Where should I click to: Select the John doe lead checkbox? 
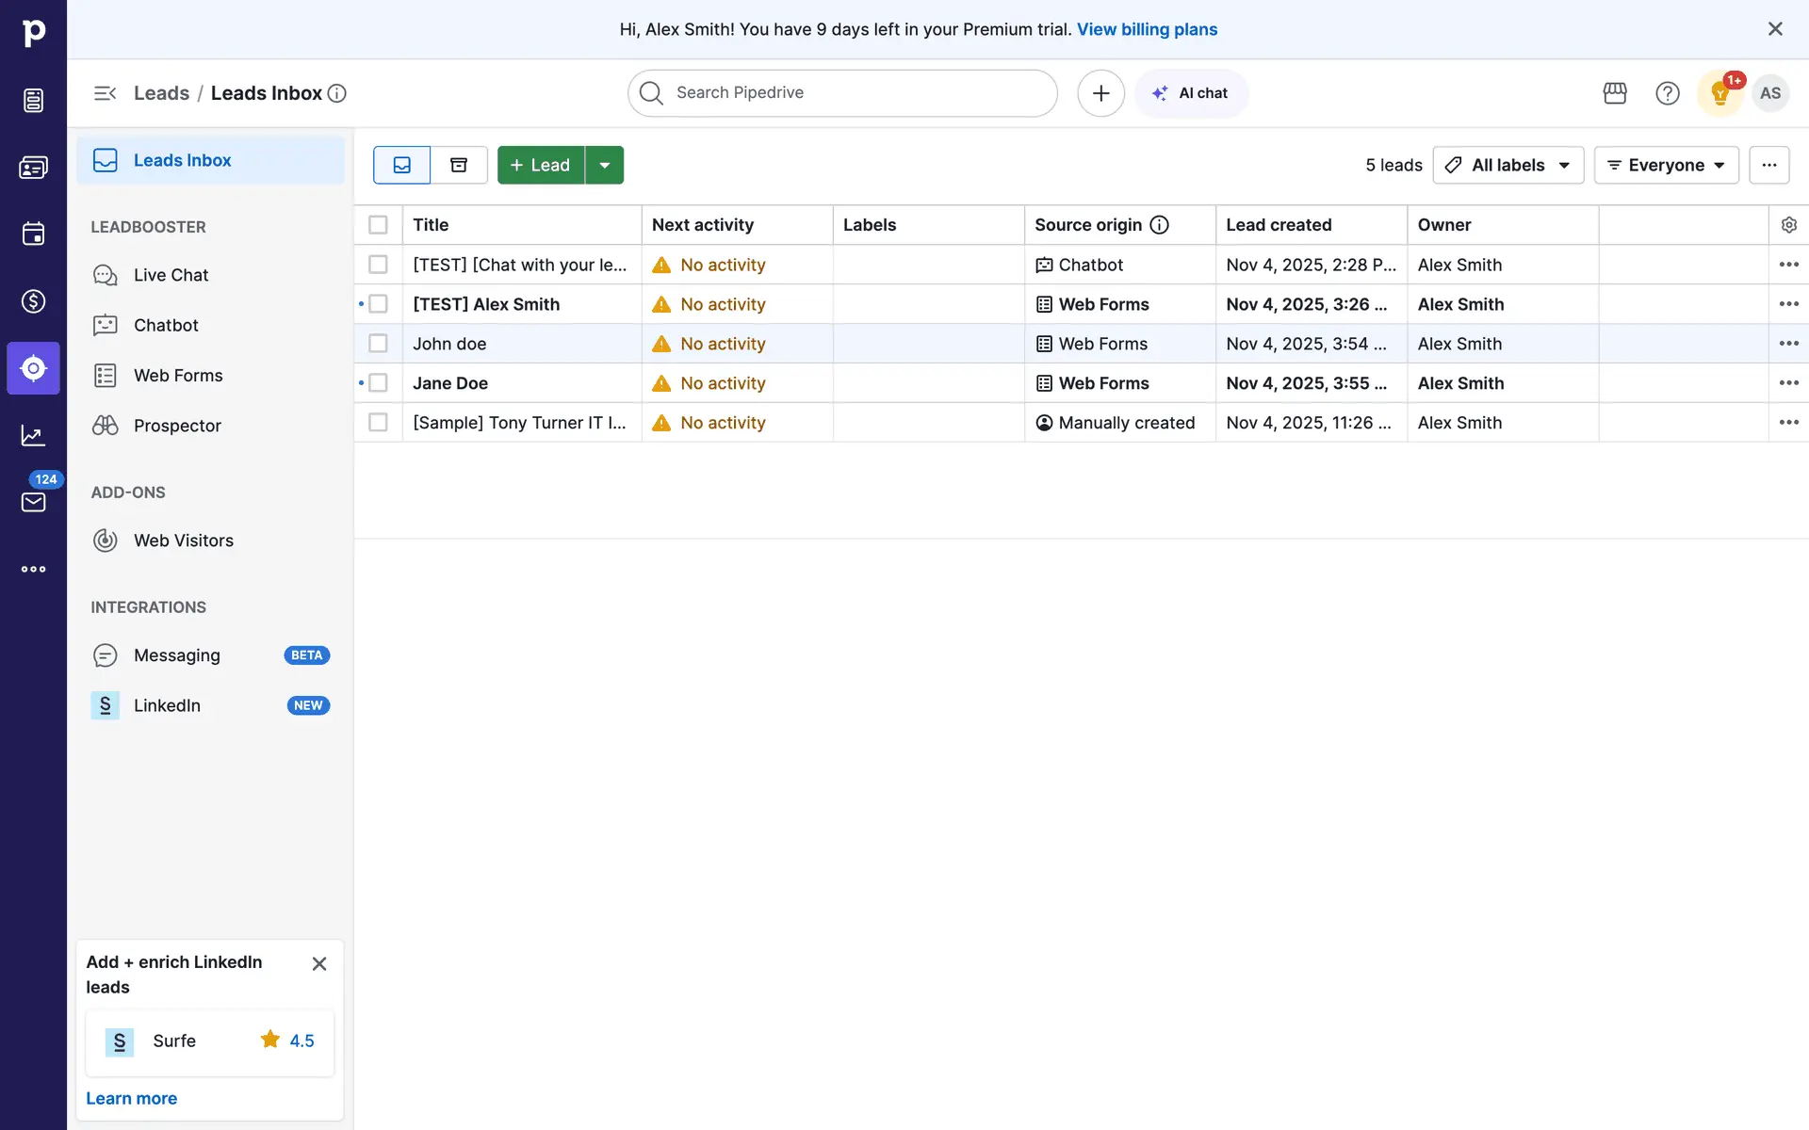point(378,344)
